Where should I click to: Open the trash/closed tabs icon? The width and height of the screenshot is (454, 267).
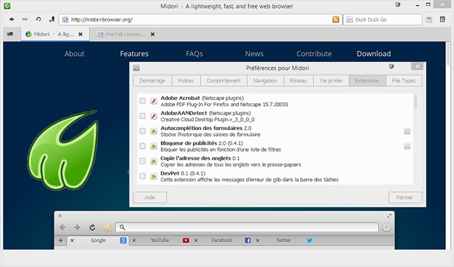click(x=429, y=20)
